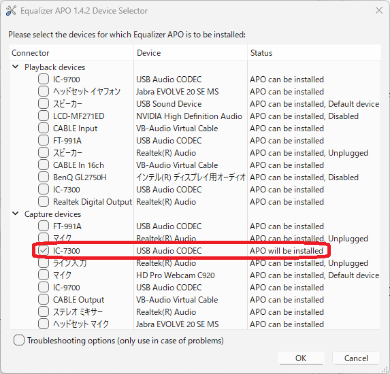Check the playback FT-991A checkbox
The width and height of the screenshot is (390, 374).
44,140
